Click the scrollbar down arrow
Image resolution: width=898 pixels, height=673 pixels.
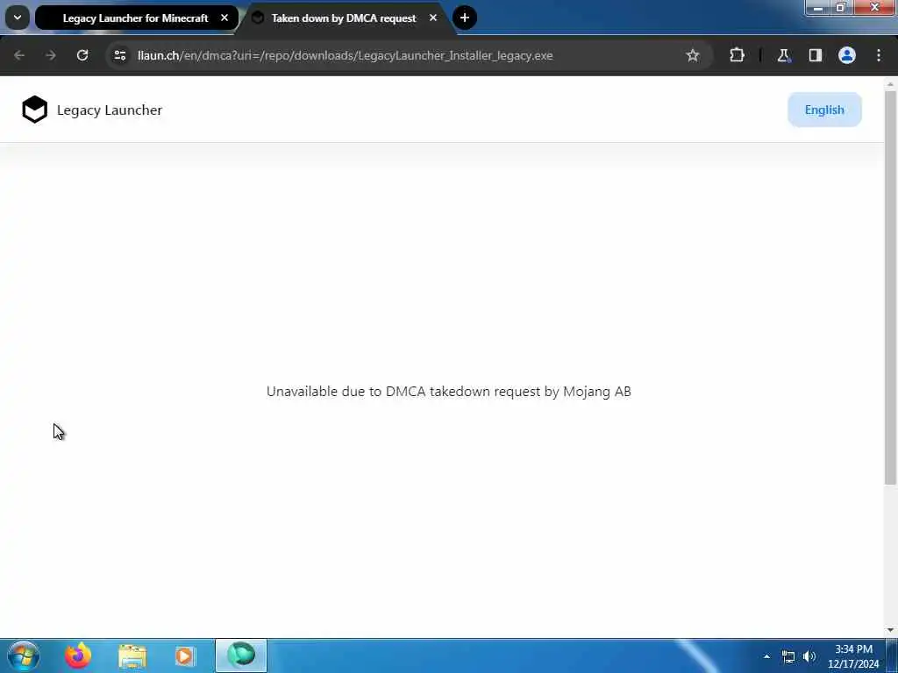point(890,630)
